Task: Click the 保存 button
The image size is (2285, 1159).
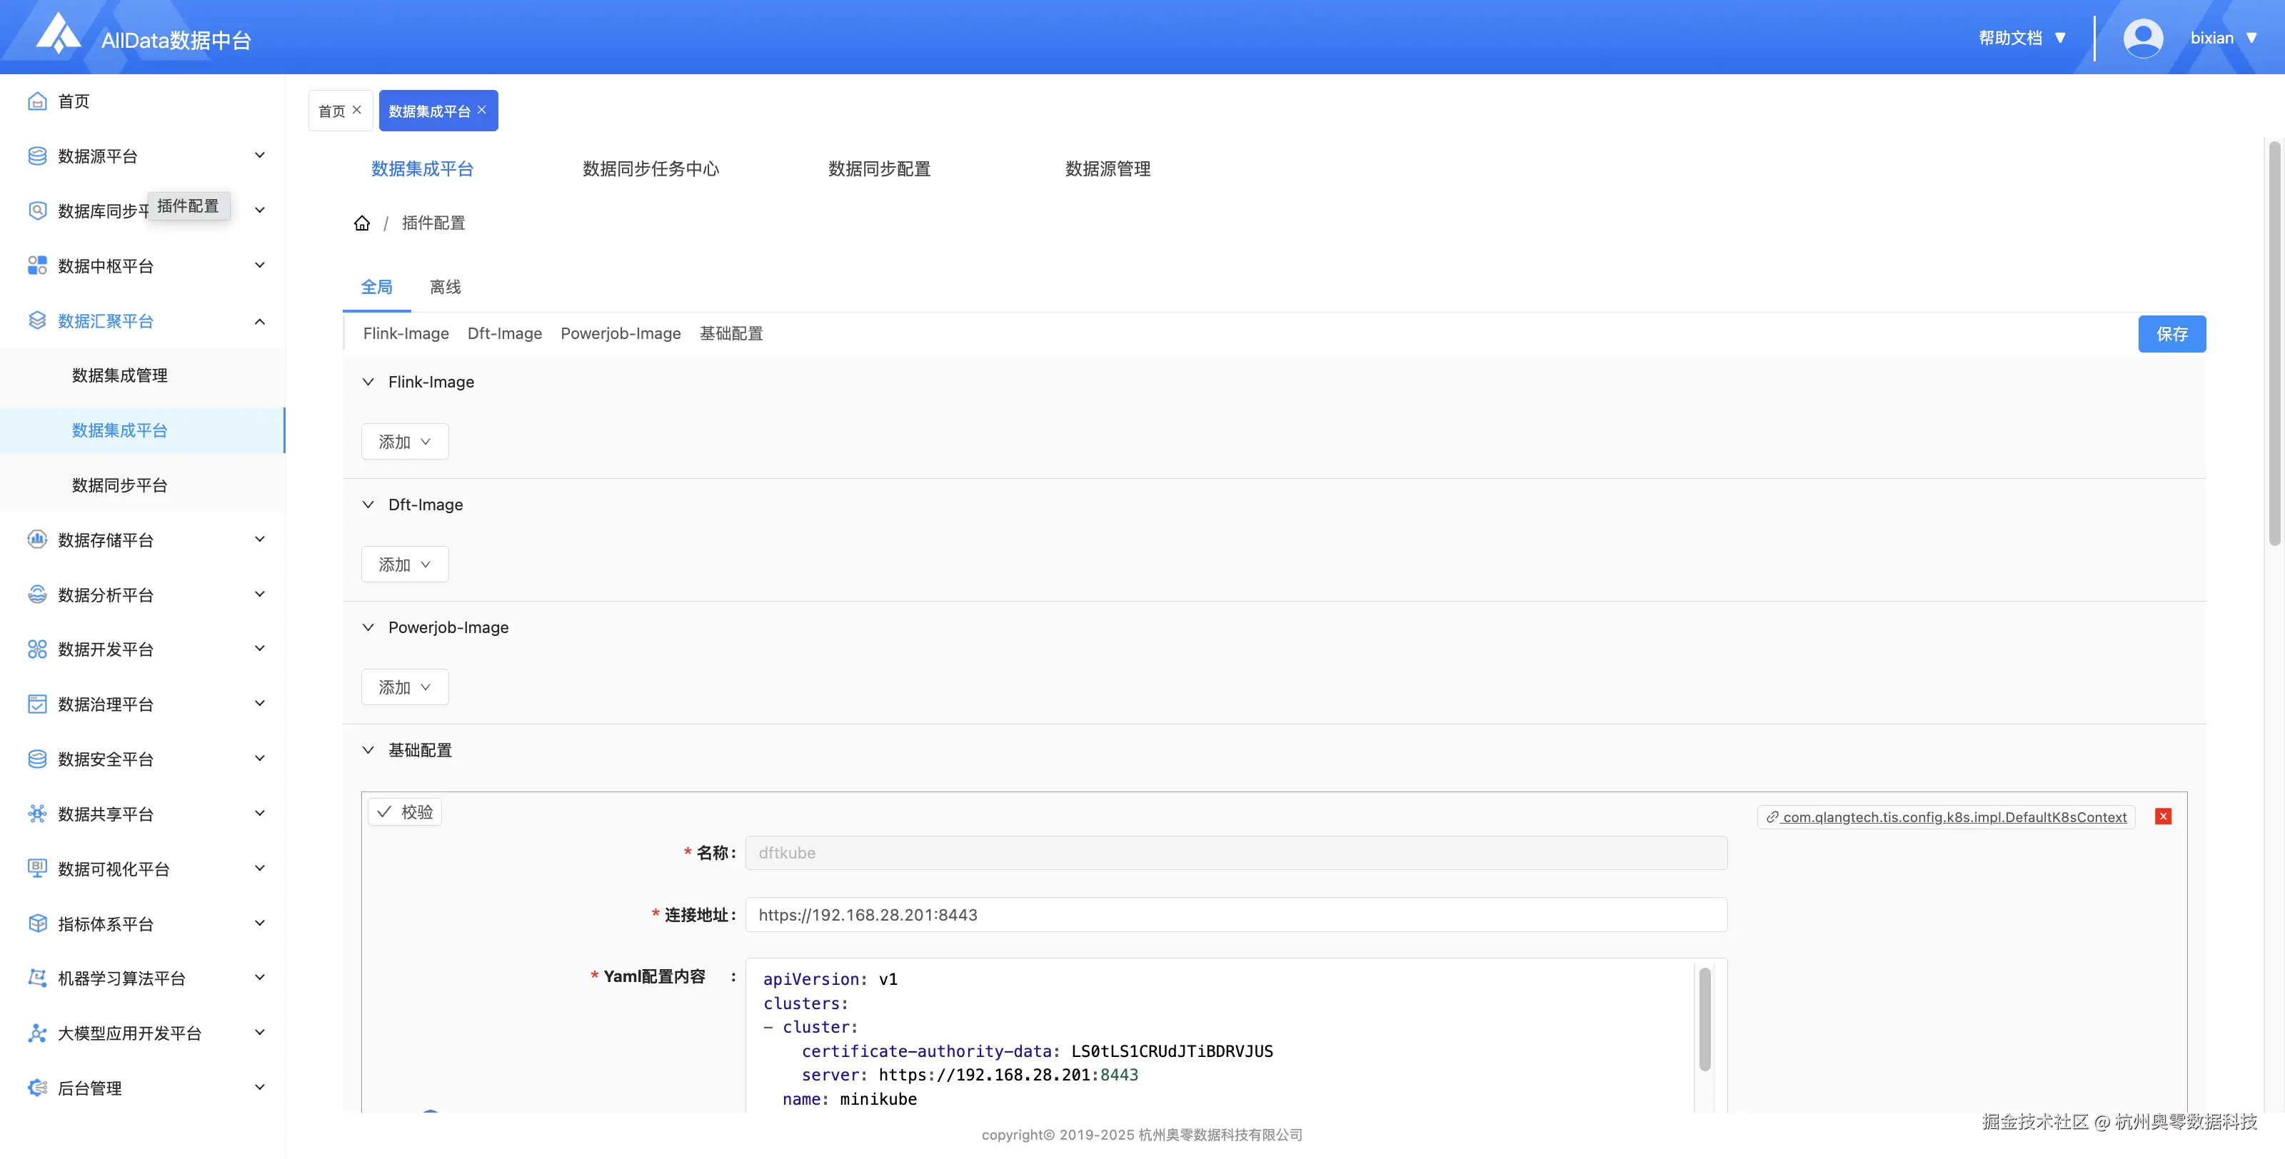Action: [2171, 333]
